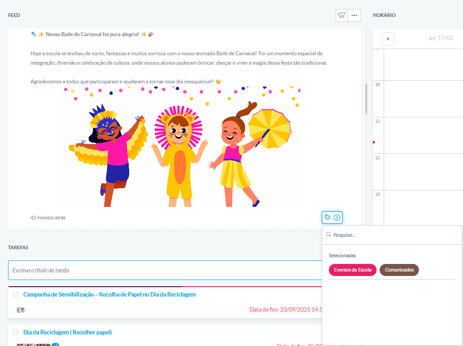This screenshot has width=463, height=346.
Task: Click assignee avatars on Campanha task
Action: click(x=21, y=310)
